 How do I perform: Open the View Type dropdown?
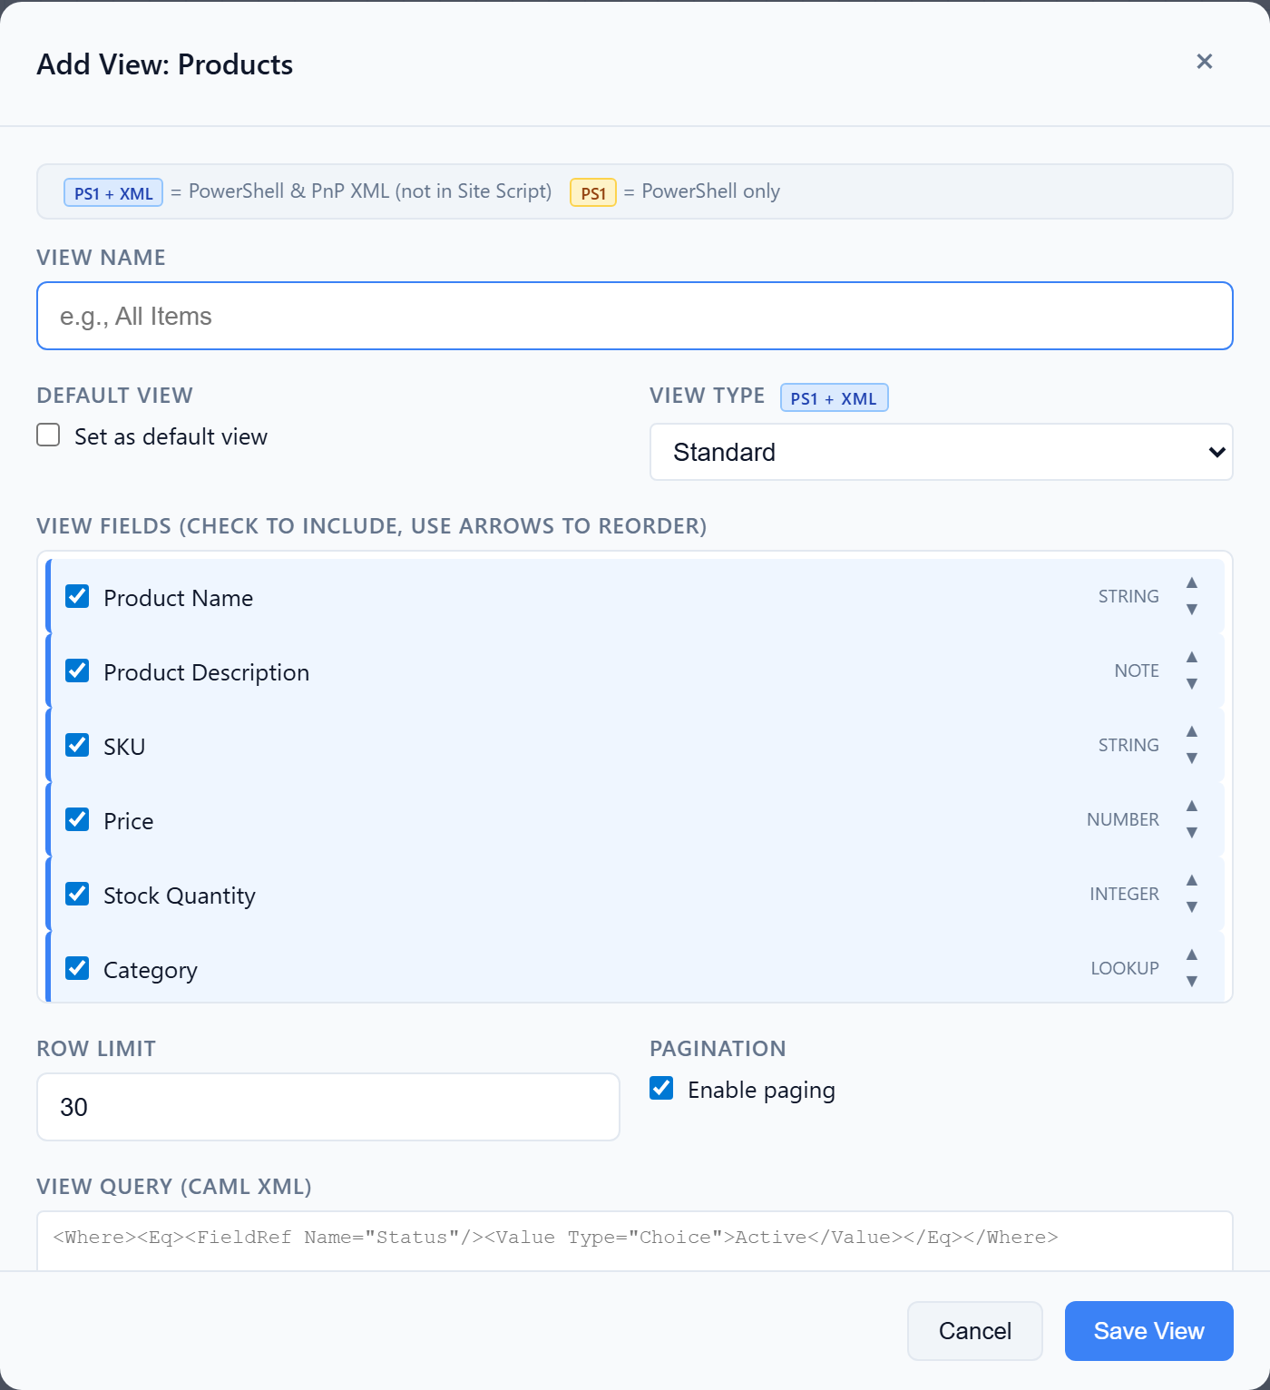(x=942, y=452)
